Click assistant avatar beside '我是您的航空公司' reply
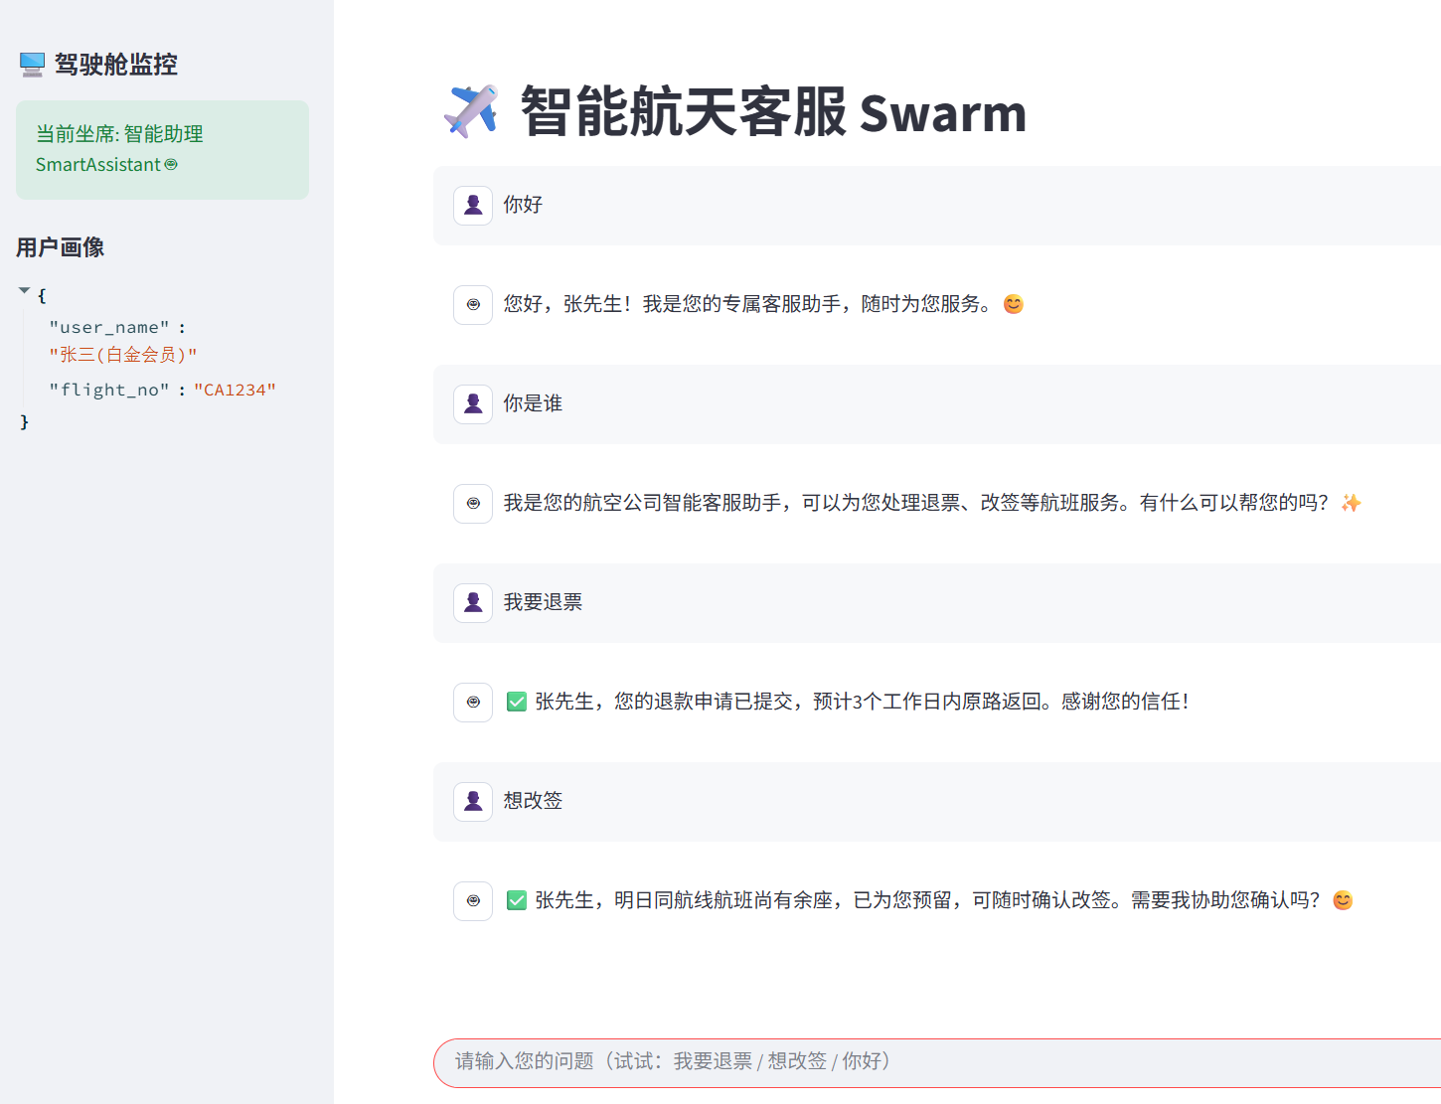The height and width of the screenshot is (1104, 1441). (473, 504)
